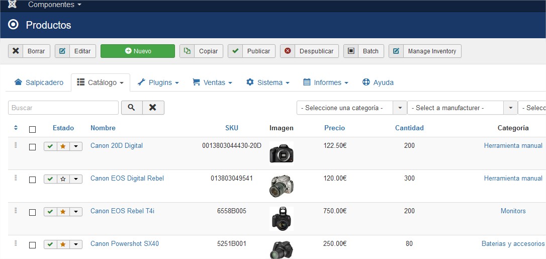The image size is (546, 259).
Task: Click the Canon EOS Digital Rebel thumbnail
Action: (282, 186)
